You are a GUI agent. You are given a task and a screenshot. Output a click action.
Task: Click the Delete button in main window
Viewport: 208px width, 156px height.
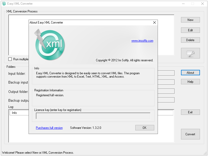click(x=190, y=40)
